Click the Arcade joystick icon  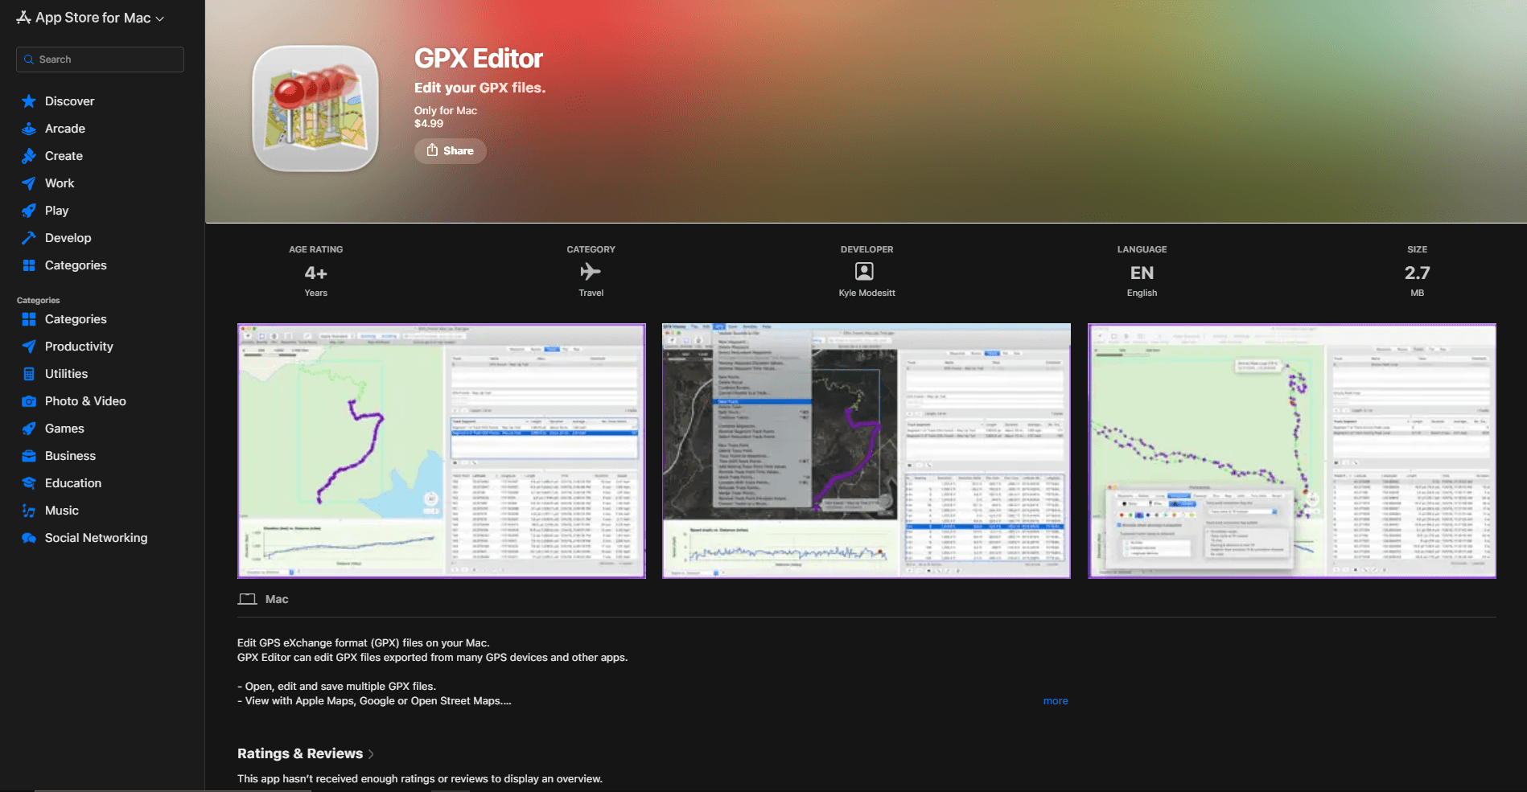(29, 129)
